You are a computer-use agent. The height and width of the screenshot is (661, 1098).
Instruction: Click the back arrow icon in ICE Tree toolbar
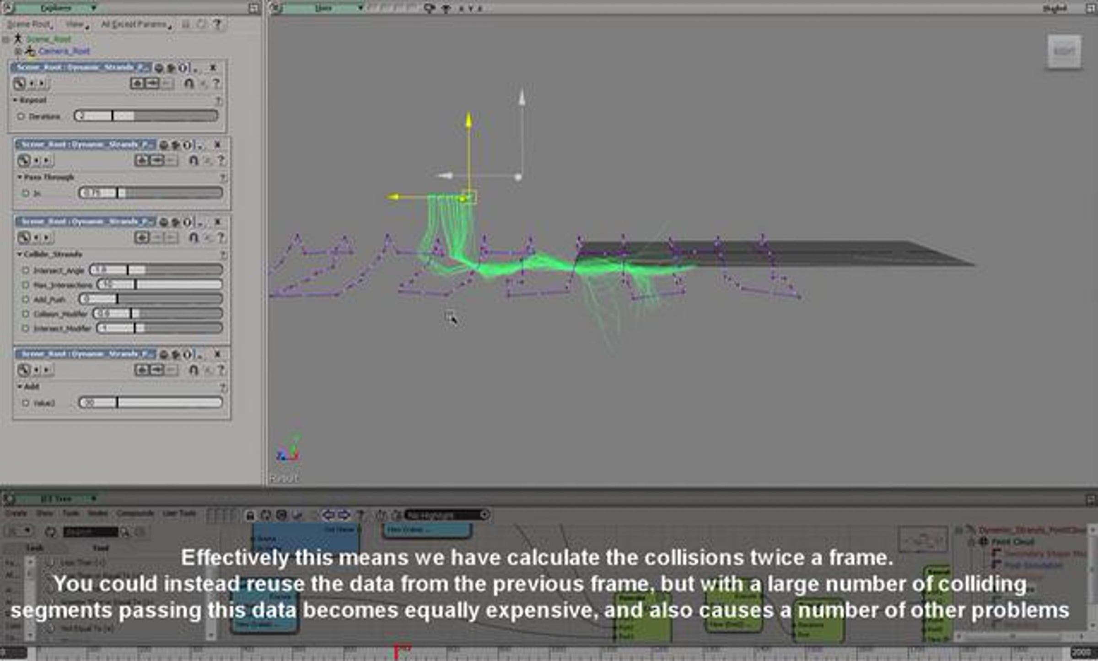(x=328, y=515)
